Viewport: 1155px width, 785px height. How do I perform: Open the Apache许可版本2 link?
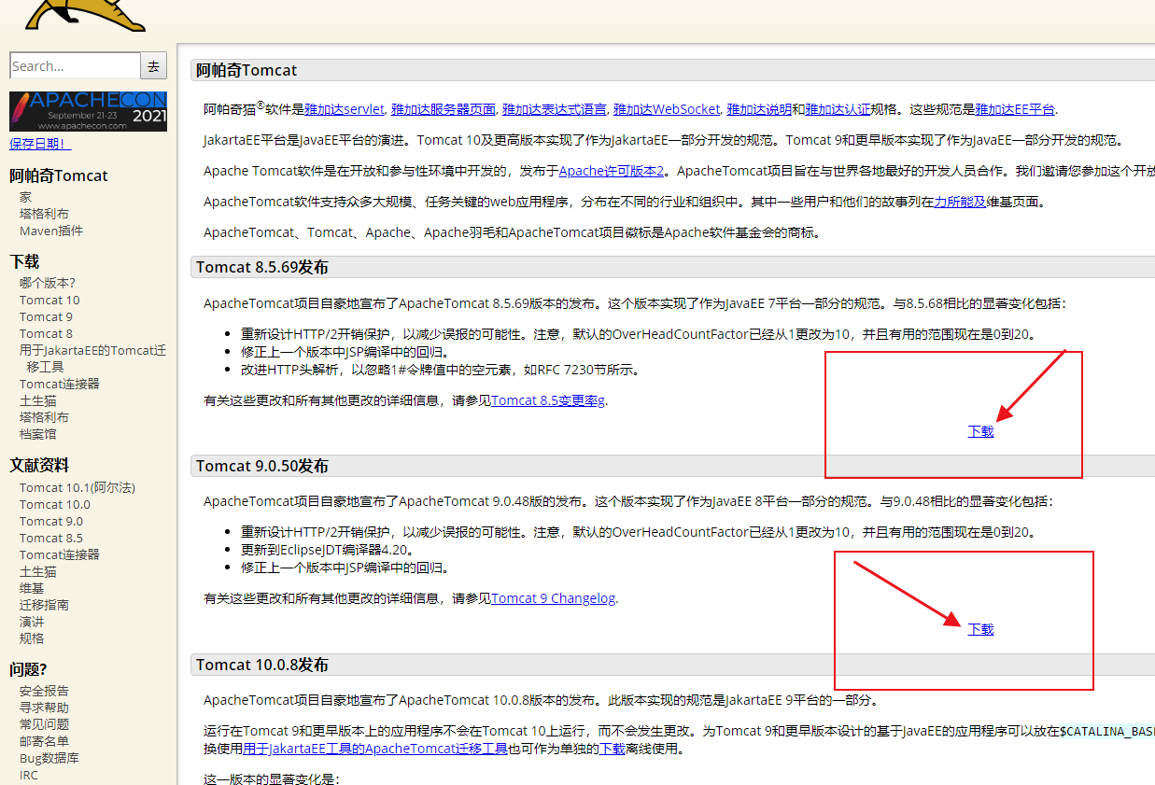(x=611, y=171)
